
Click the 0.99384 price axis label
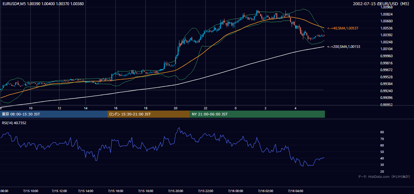(386, 84)
